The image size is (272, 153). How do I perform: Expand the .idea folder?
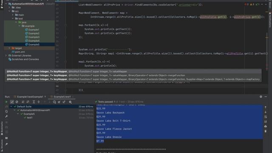9,8
